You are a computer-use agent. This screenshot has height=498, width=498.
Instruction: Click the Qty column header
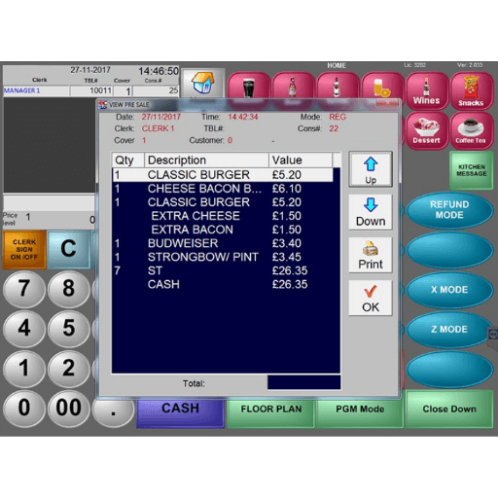click(x=128, y=160)
